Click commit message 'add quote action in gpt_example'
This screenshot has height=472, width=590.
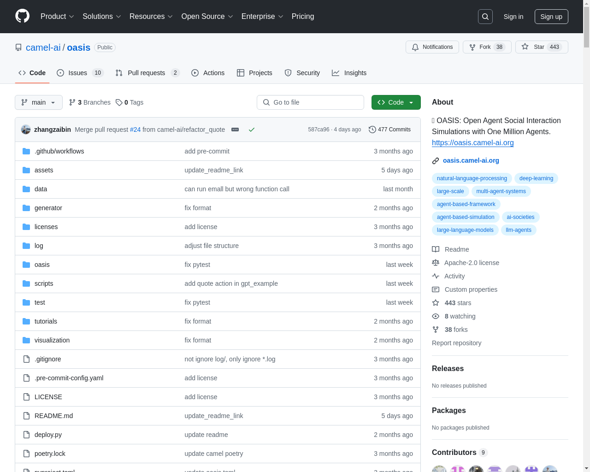tap(231, 283)
